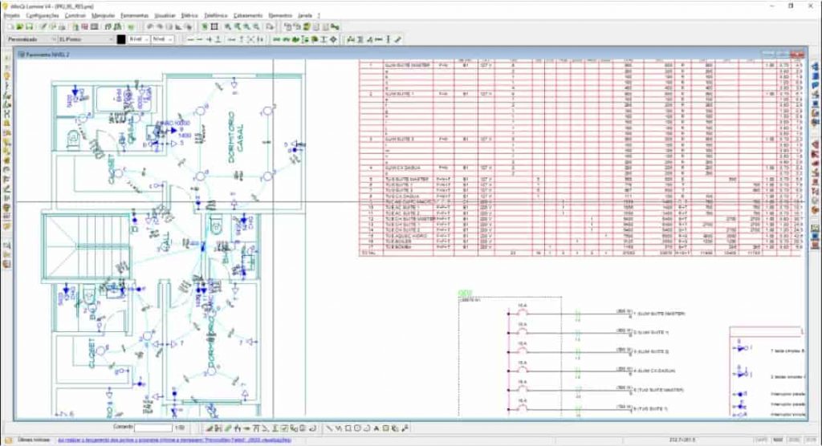Click the open project folder icon
Image resolution: width=822 pixels, height=446 pixels.
tap(19, 26)
